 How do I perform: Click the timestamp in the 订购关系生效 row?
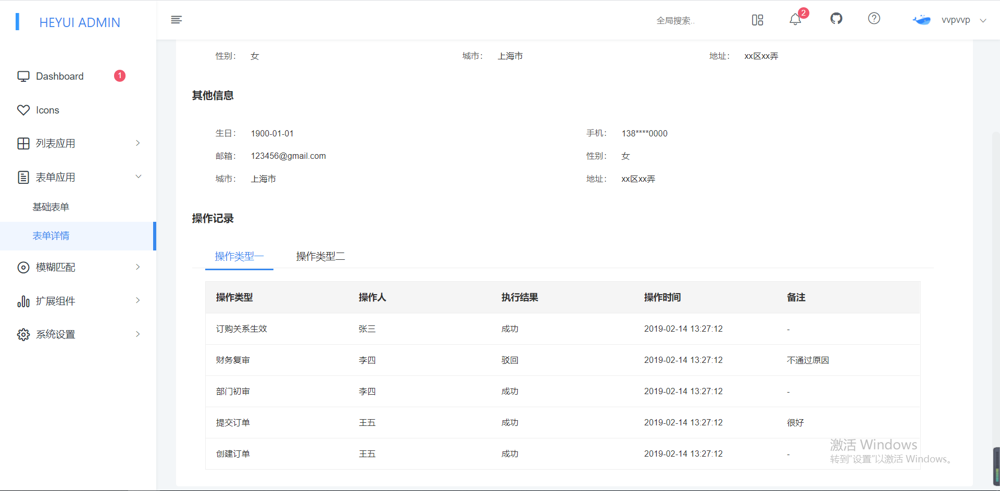[x=683, y=329]
